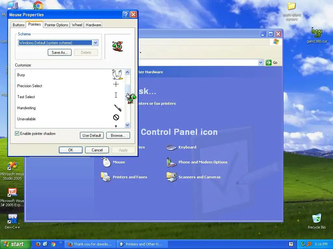Select the Precision Select pointer row
Viewport: 333px width, 249px height.
[x=70, y=86]
